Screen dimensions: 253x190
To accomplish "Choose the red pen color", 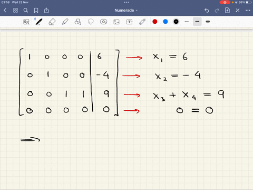I will pos(155,22).
